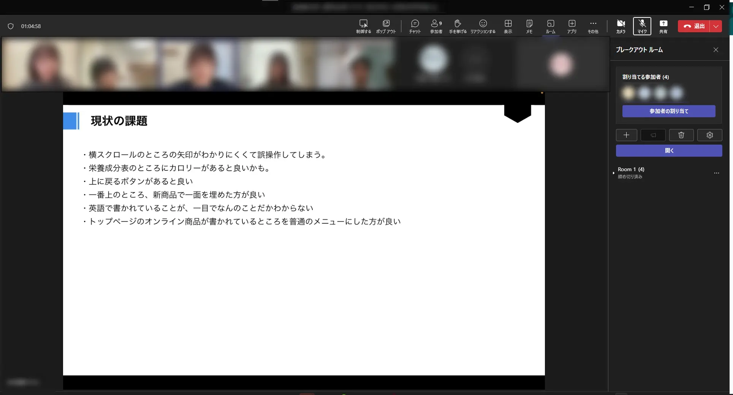Screen dimensions: 733x395
Task: Open the メモ meeting notes
Action: [x=529, y=26]
